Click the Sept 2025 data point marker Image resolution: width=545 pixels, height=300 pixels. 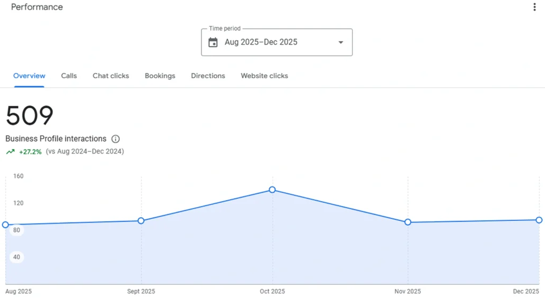[141, 220]
